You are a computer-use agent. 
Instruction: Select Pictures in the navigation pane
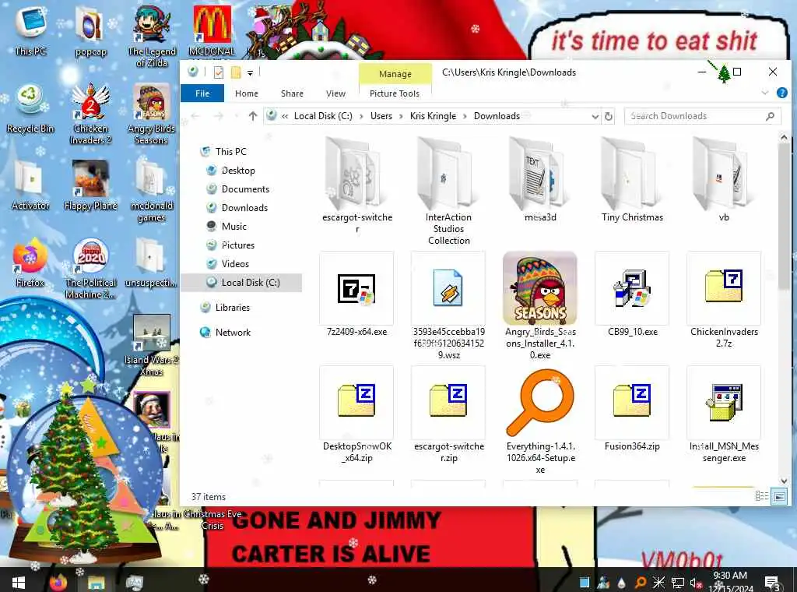(x=238, y=245)
